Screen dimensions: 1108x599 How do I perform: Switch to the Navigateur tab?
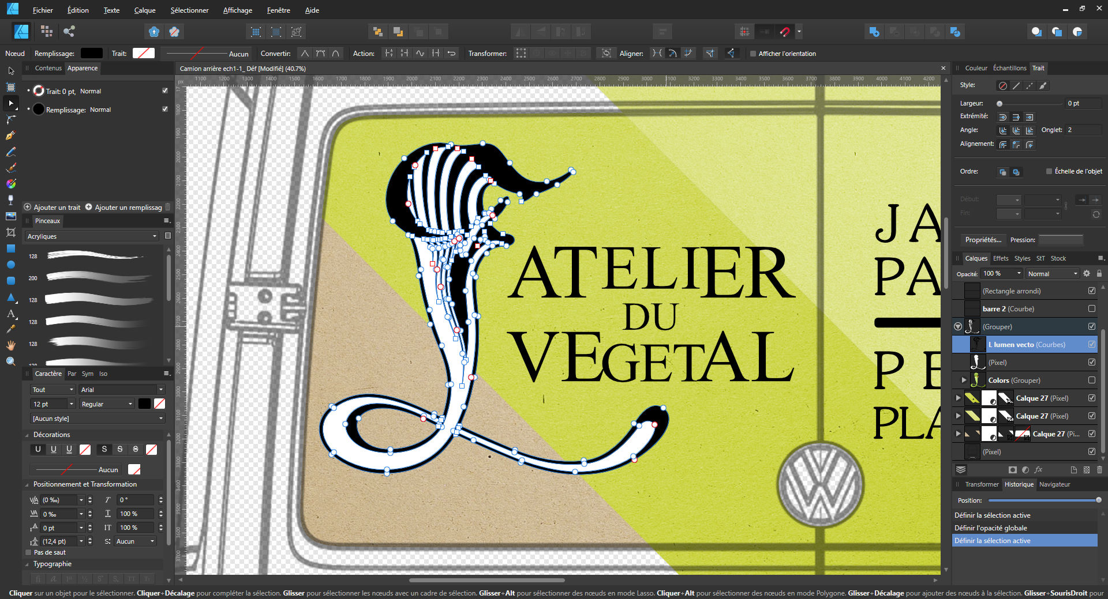[1054, 484]
